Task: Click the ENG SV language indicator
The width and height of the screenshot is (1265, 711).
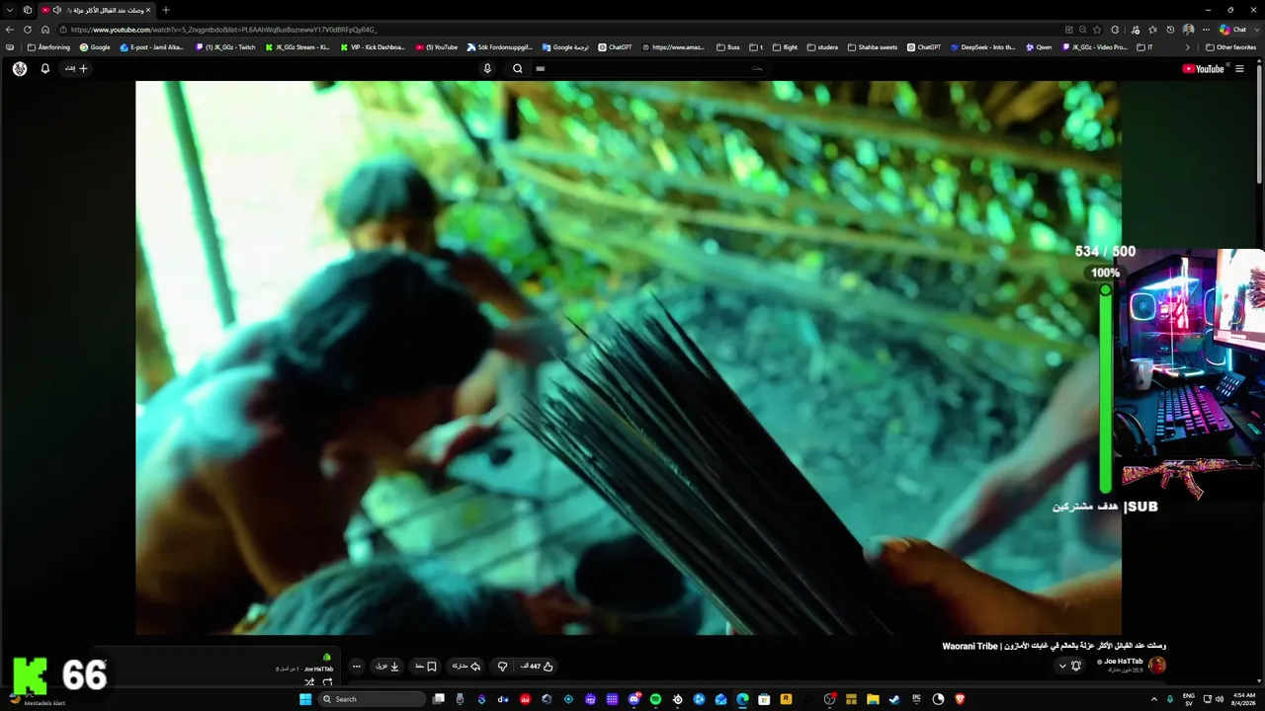Action: coord(1189,699)
